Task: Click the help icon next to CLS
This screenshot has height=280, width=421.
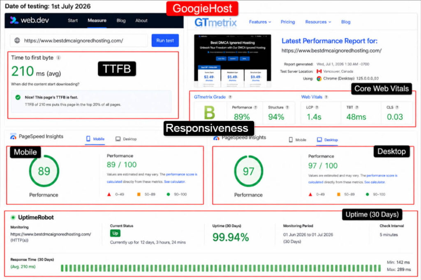Action: coord(397,107)
